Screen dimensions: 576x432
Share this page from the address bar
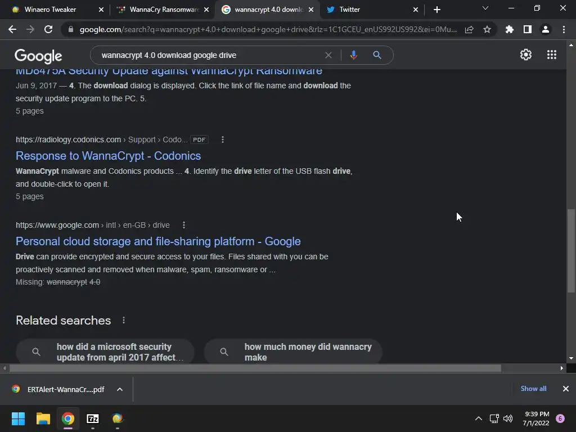pos(469,29)
